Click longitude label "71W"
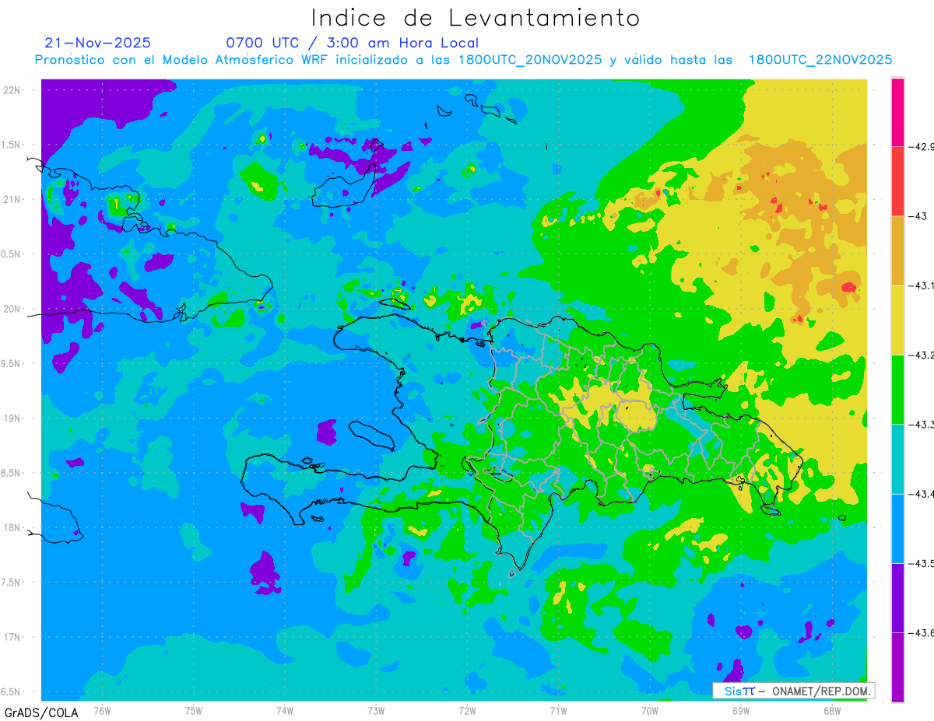 tap(558, 710)
